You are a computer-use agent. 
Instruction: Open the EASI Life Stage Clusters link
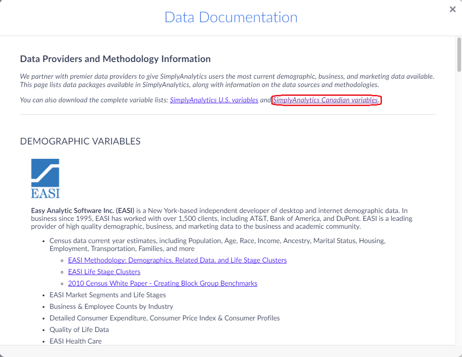tap(104, 272)
